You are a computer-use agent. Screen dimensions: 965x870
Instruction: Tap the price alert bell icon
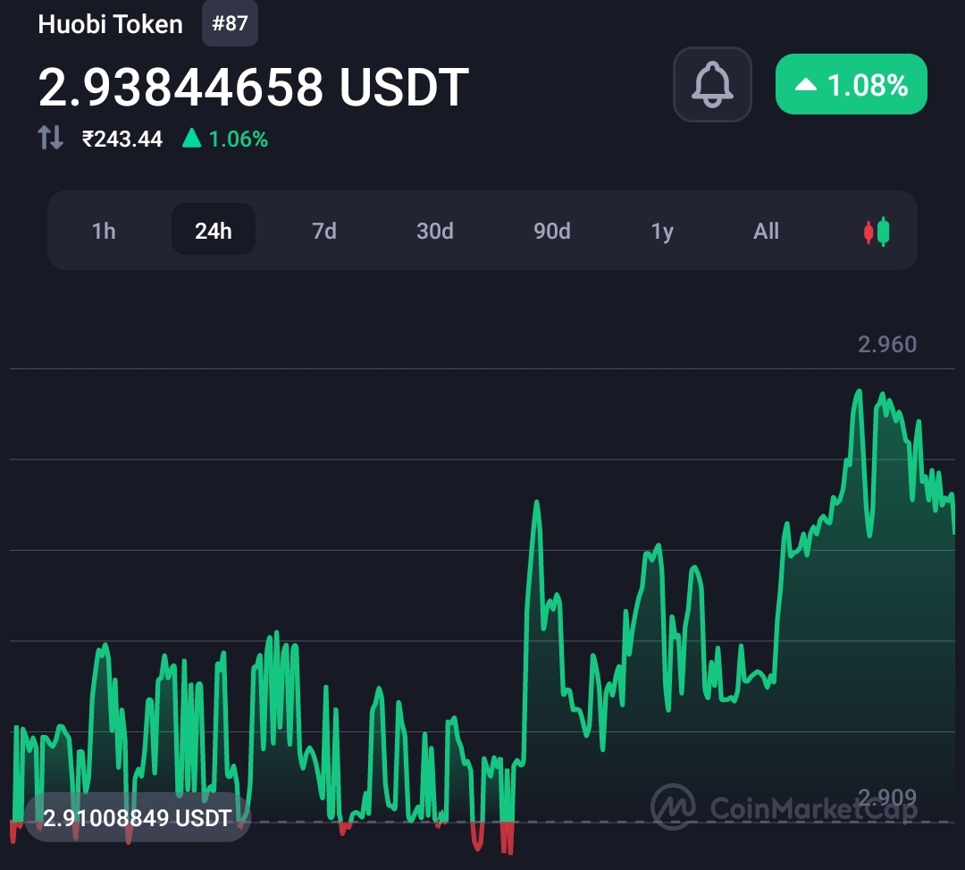[712, 84]
